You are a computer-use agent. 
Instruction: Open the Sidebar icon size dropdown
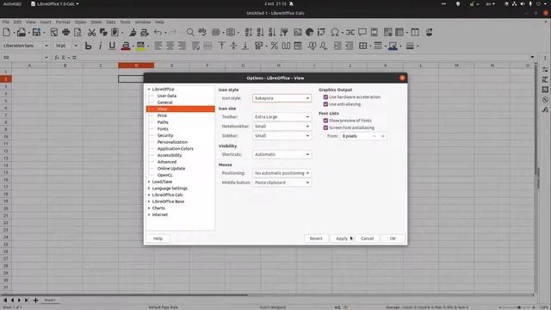pyautogui.click(x=282, y=136)
